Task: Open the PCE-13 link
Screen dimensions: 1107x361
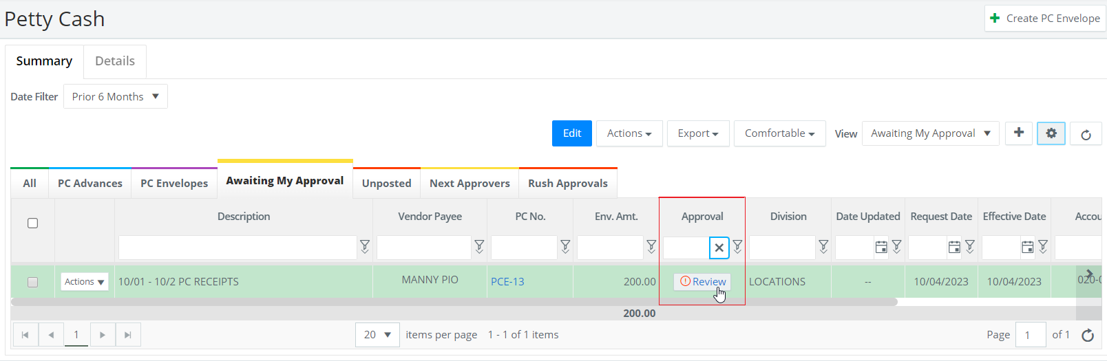Action: point(507,282)
